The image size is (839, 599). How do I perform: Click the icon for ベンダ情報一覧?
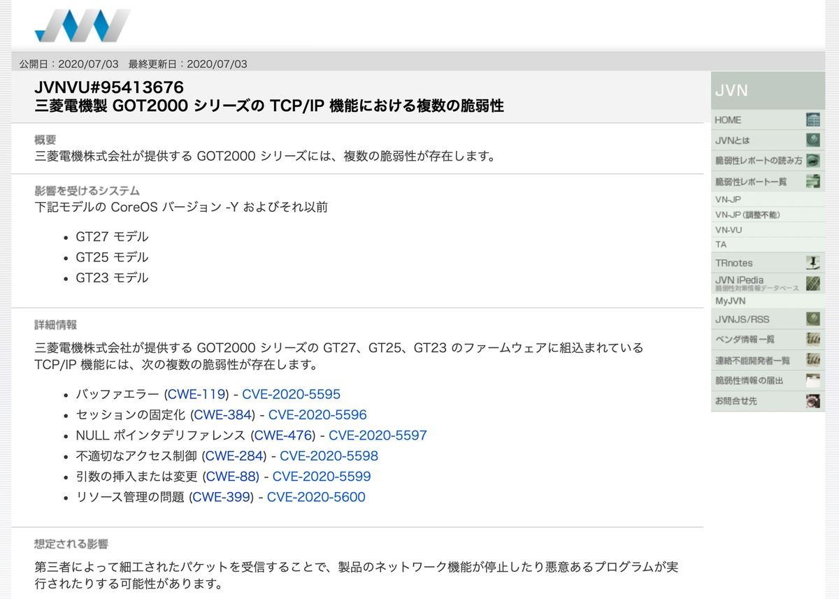[x=812, y=340]
